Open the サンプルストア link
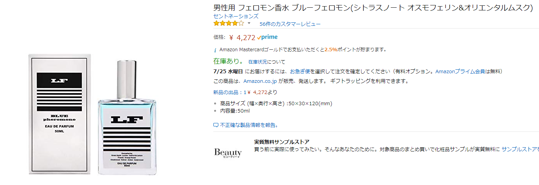This screenshot has height=185, width=539. pyautogui.click(x=520, y=149)
